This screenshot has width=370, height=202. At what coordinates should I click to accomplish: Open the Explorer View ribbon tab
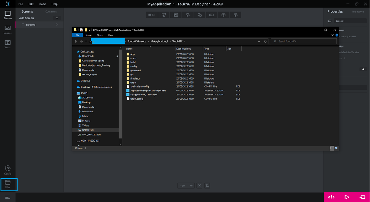[110, 35]
